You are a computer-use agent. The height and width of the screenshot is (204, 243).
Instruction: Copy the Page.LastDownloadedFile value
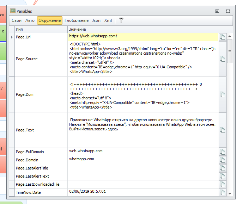click(223, 184)
